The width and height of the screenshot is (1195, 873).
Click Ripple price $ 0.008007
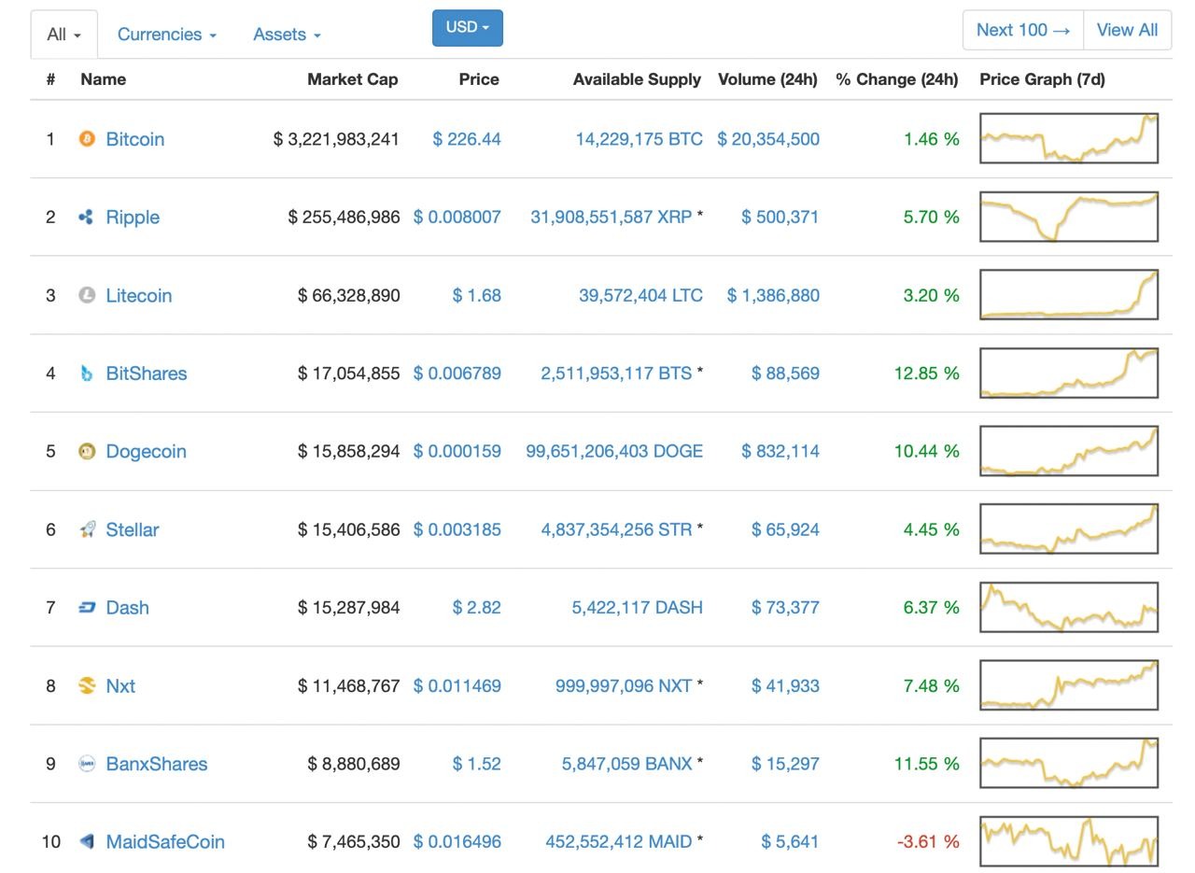pos(457,218)
